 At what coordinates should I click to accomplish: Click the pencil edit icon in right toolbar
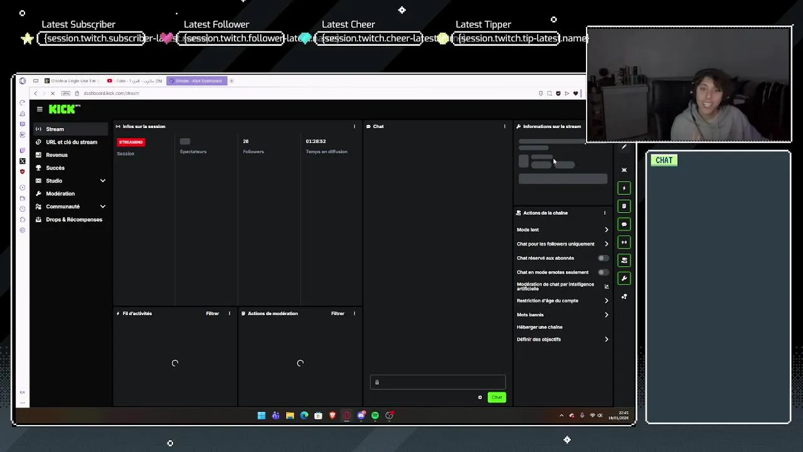[624, 147]
